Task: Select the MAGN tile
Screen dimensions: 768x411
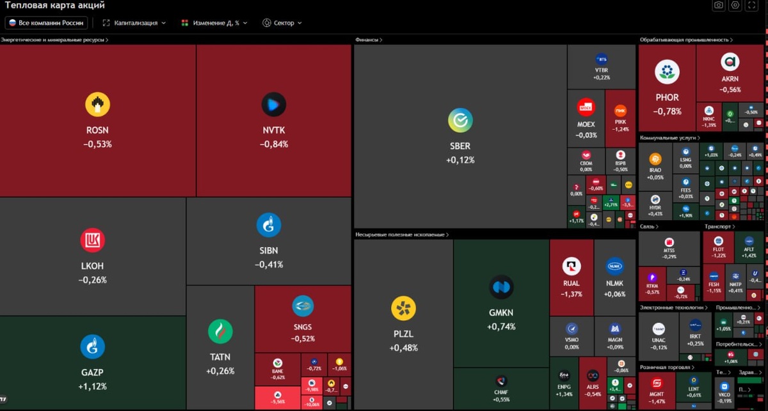Action: 615,335
